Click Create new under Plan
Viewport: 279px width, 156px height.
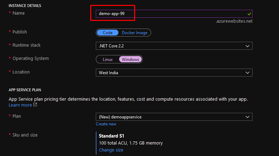coord(106,124)
